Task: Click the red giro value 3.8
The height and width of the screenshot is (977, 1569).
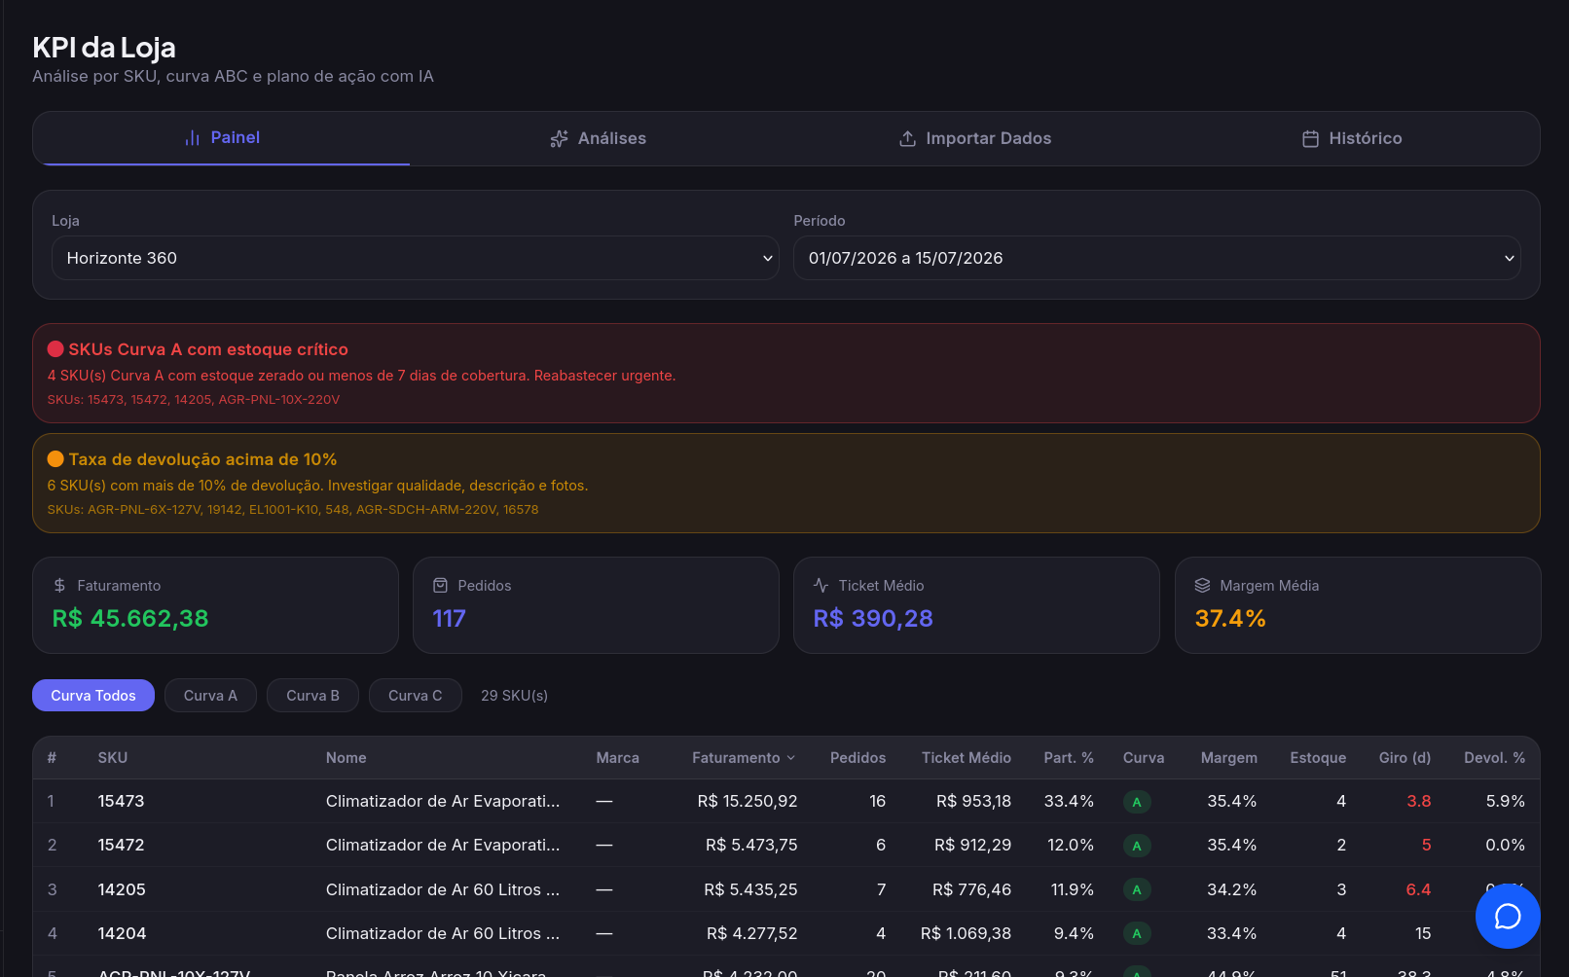Action: [x=1419, y=802]
